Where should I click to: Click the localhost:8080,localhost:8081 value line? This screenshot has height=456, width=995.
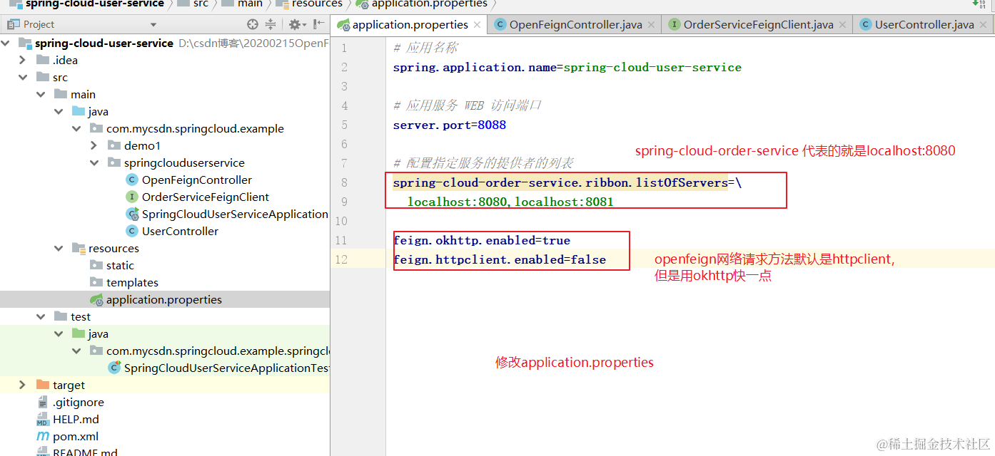(x=510, y=202)
